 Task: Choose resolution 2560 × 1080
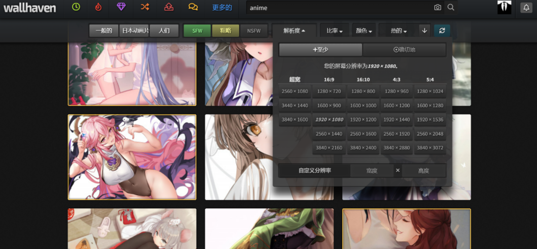295,92
